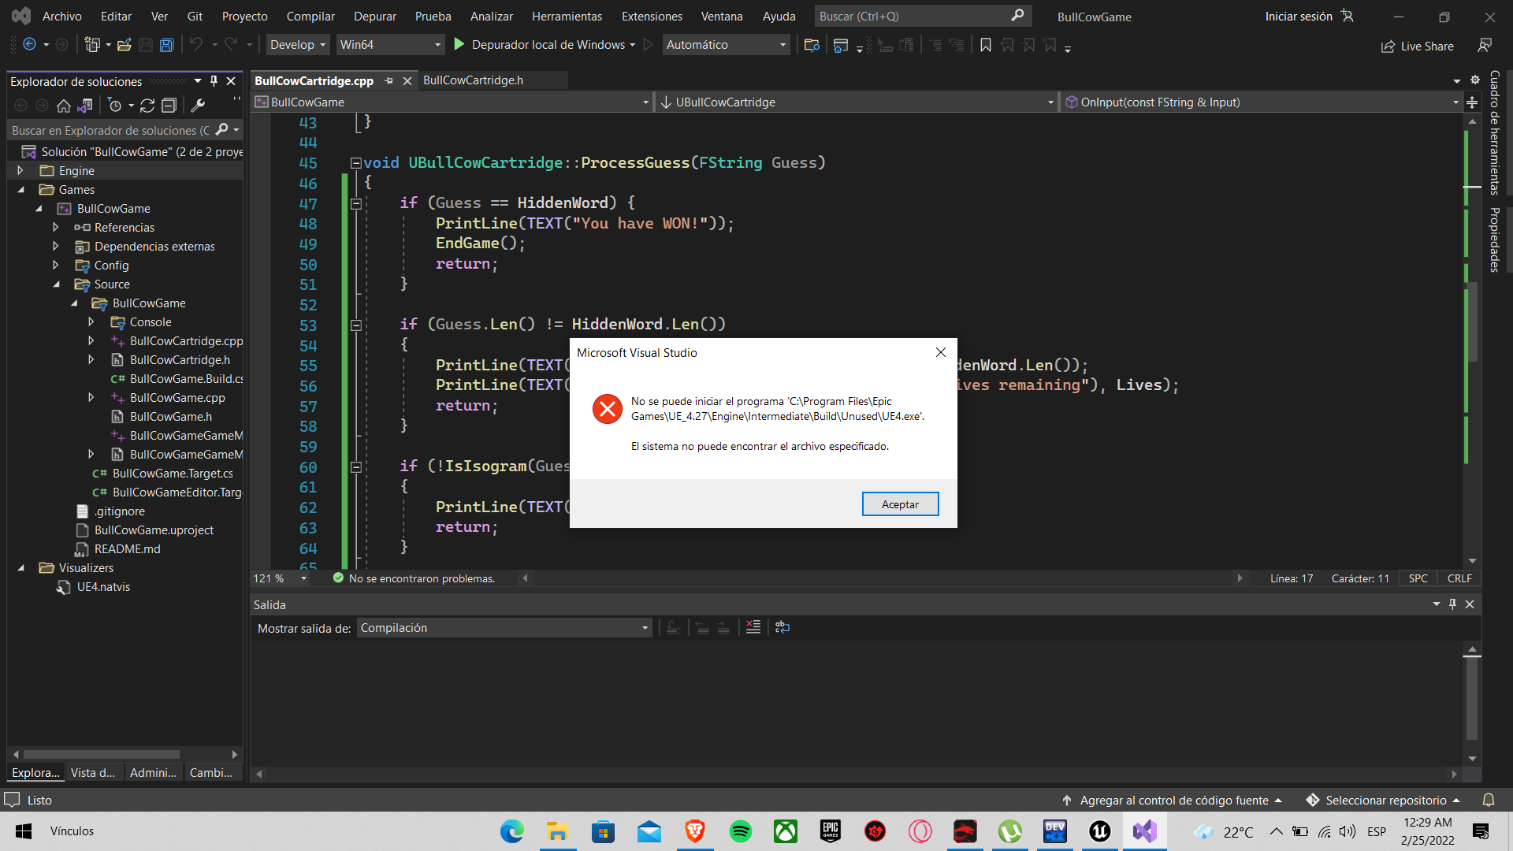Expand the Engine node in Solution Explorer
This screenshot has height=851, width=1513.
pos(19,170)
